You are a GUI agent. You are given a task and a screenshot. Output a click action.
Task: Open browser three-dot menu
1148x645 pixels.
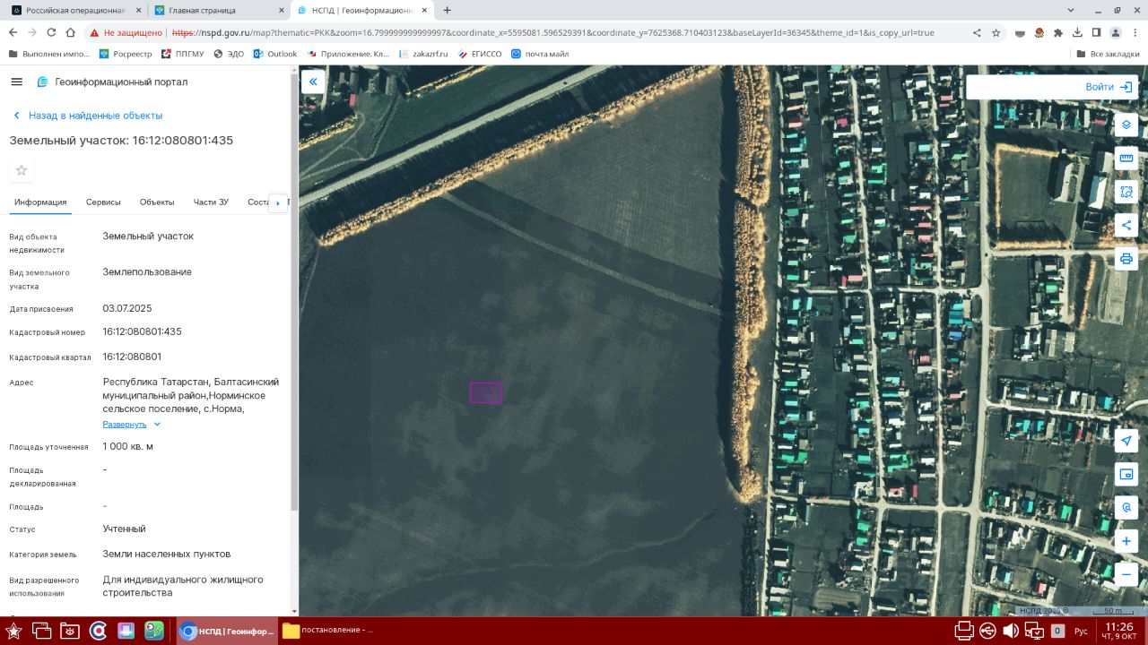coord(1135,32)
